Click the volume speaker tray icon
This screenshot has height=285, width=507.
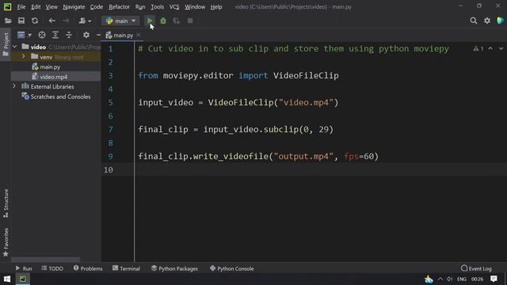coord(450,279)
